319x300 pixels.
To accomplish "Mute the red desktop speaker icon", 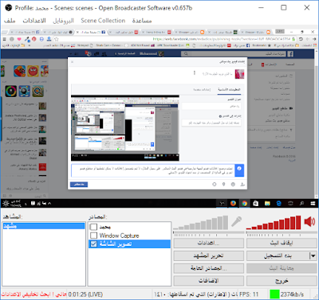I will [309, 221].
